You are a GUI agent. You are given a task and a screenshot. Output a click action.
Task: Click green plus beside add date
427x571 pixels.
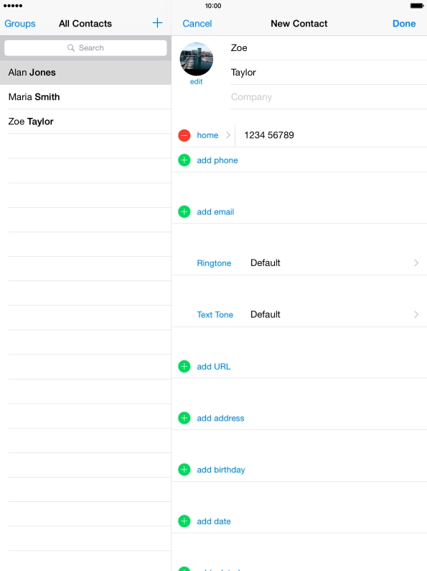(x=184, y=521)
